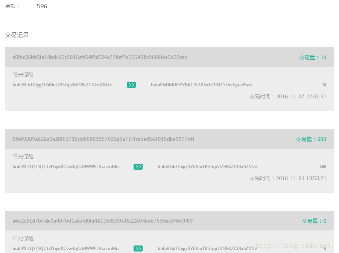Select recipient address bubiV8iDMDHYYBACPc8PJwTc2B3C5T6vGyuePwzz
This screenshot has height=253, width=339.
(202, 85)
